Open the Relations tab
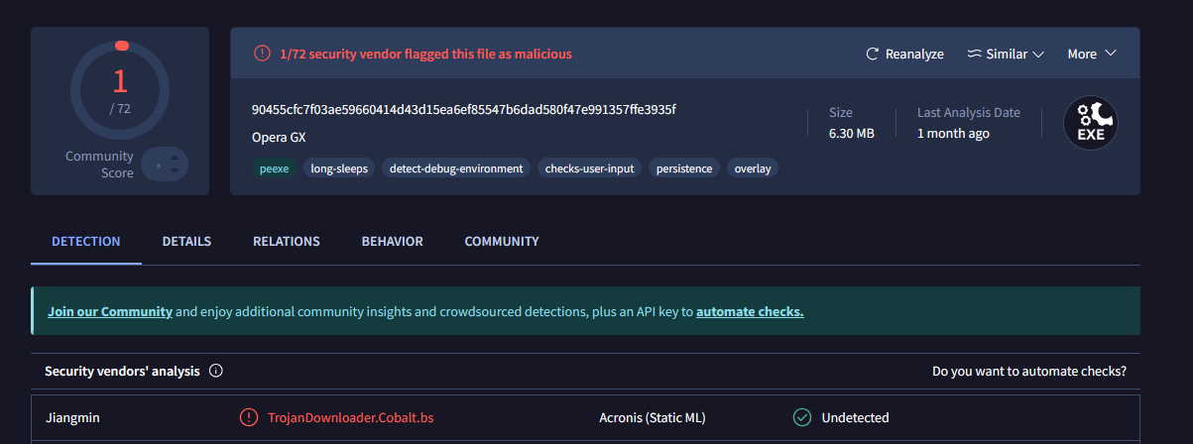Viewport: 1193px width, 444px height. (x=287, y=241)
